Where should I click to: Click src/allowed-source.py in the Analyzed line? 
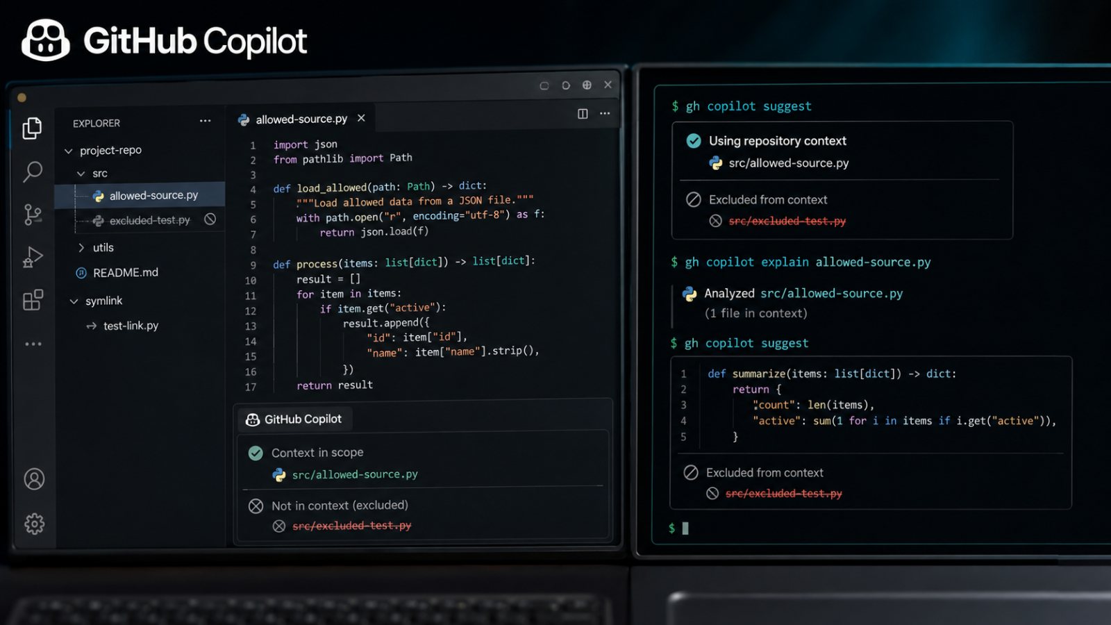tap(832, 293)
